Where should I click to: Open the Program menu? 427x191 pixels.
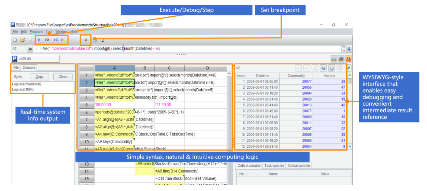36,32
